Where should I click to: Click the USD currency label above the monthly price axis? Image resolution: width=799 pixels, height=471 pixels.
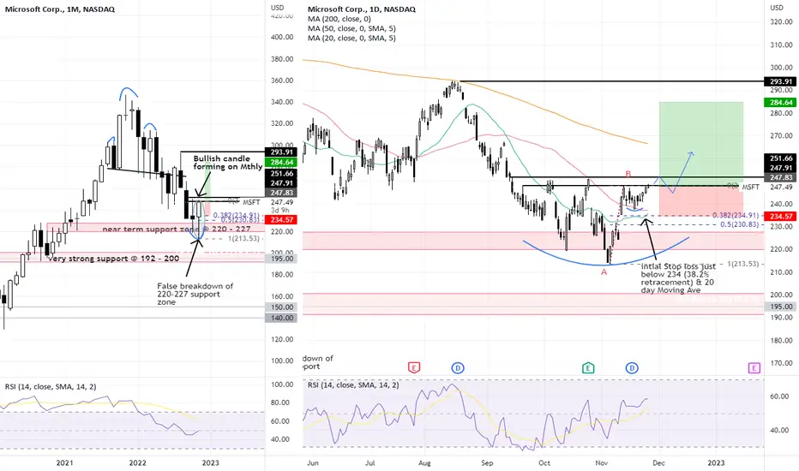278,8
